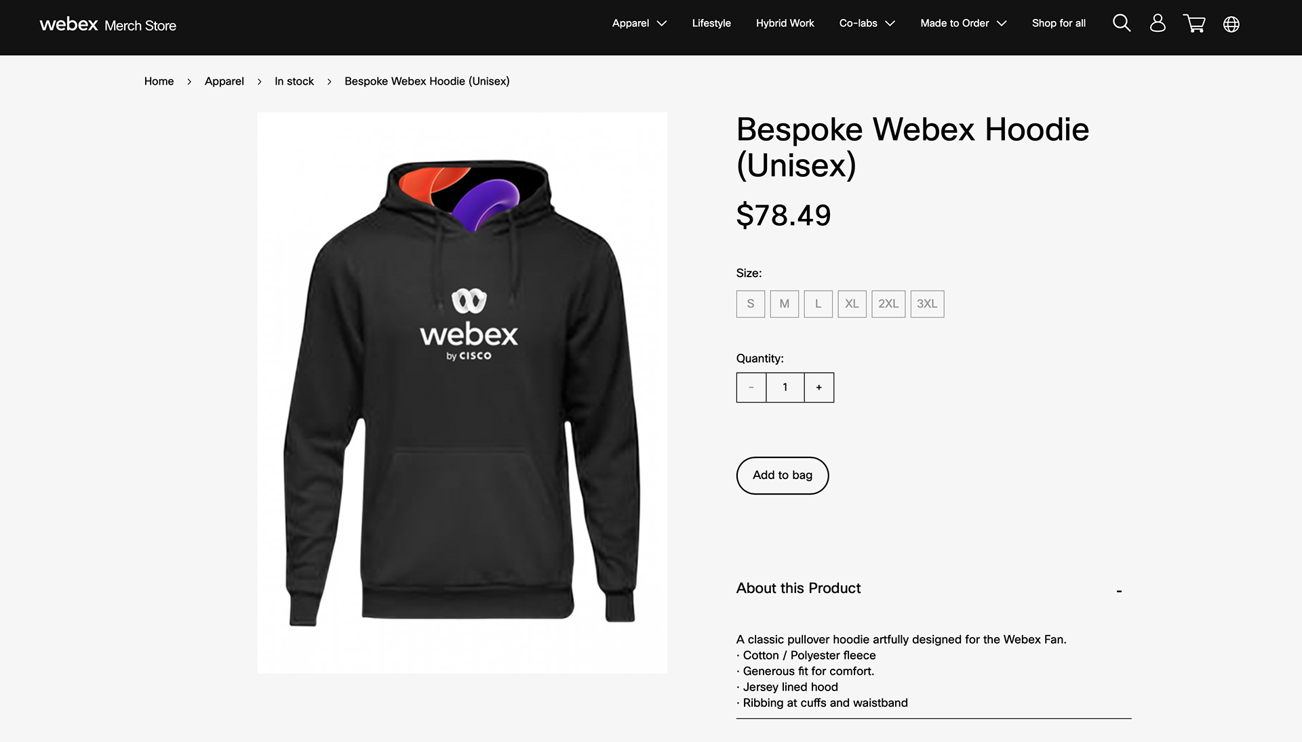Viewport: 1302px width, 742px height.
Task: Decrease quantity with the minus button
Action: (751, 388)
